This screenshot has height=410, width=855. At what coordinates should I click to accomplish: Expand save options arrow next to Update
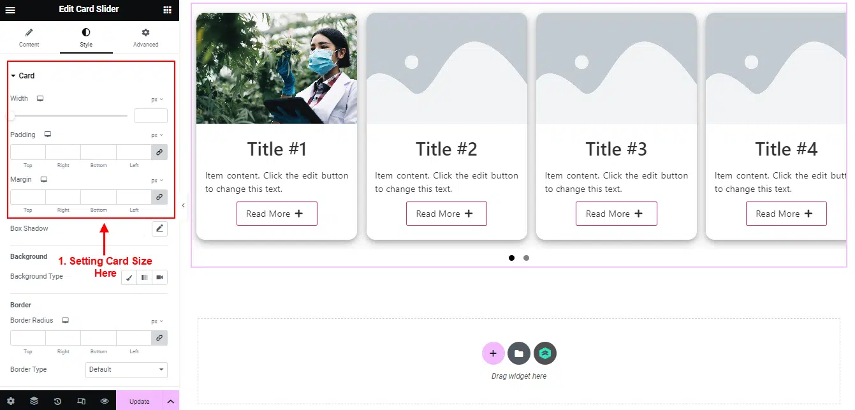click(x=171, y=401)
